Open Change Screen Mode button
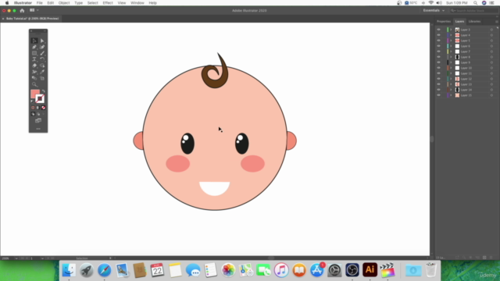This screenshot has width=500, height=281. point(38,120)
